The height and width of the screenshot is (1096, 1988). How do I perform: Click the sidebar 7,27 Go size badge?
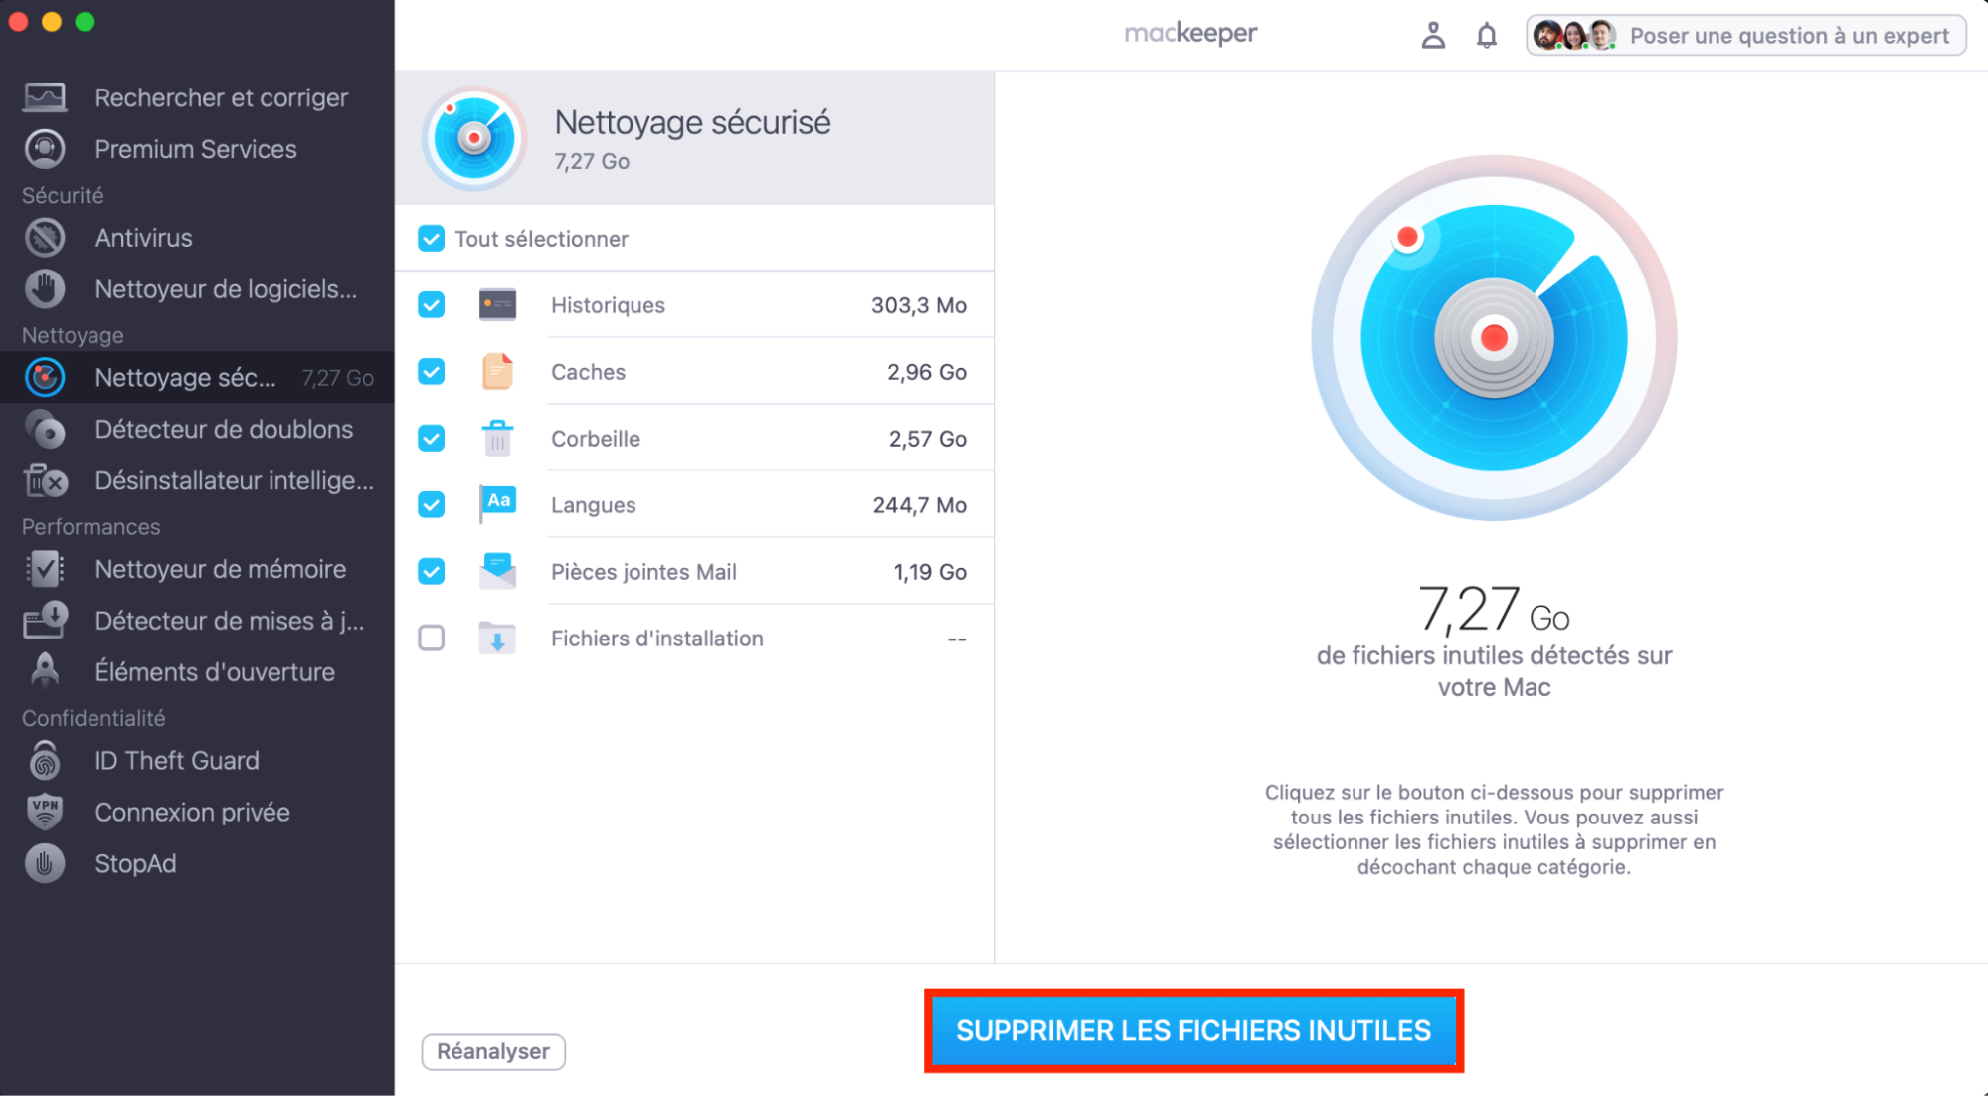(x=338, y=378)
